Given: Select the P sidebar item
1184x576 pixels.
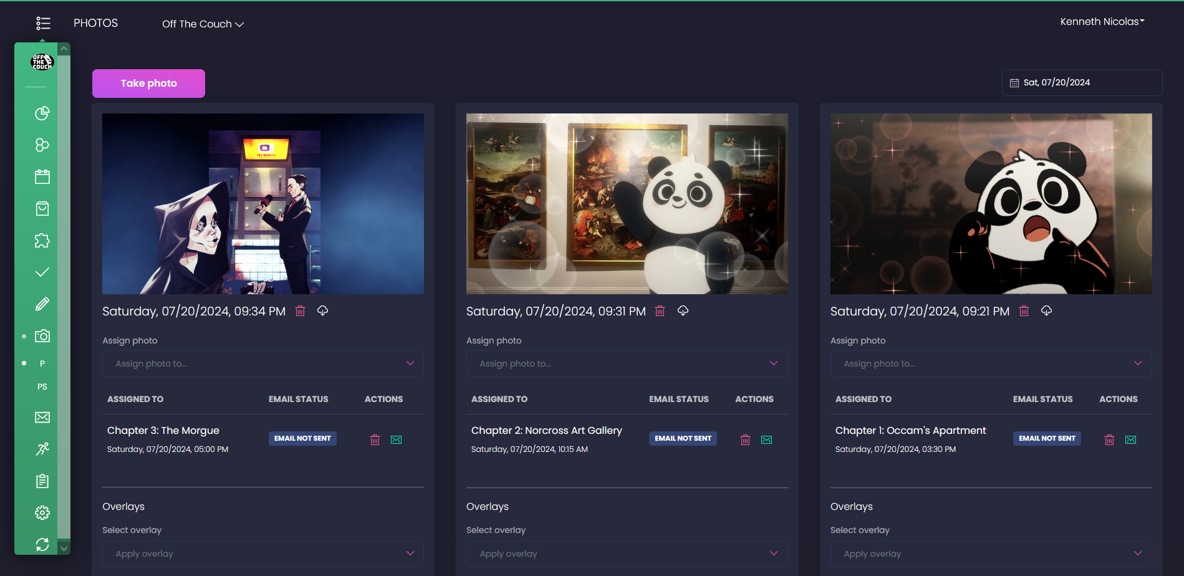Looking at the screenshot, I should (x=42, y=363).
